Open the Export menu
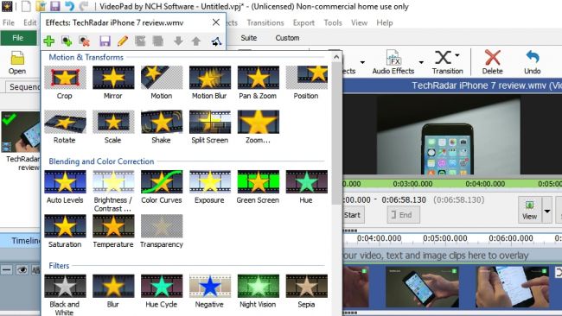Screen dimensions: 562x316 (x=303, y=23)
